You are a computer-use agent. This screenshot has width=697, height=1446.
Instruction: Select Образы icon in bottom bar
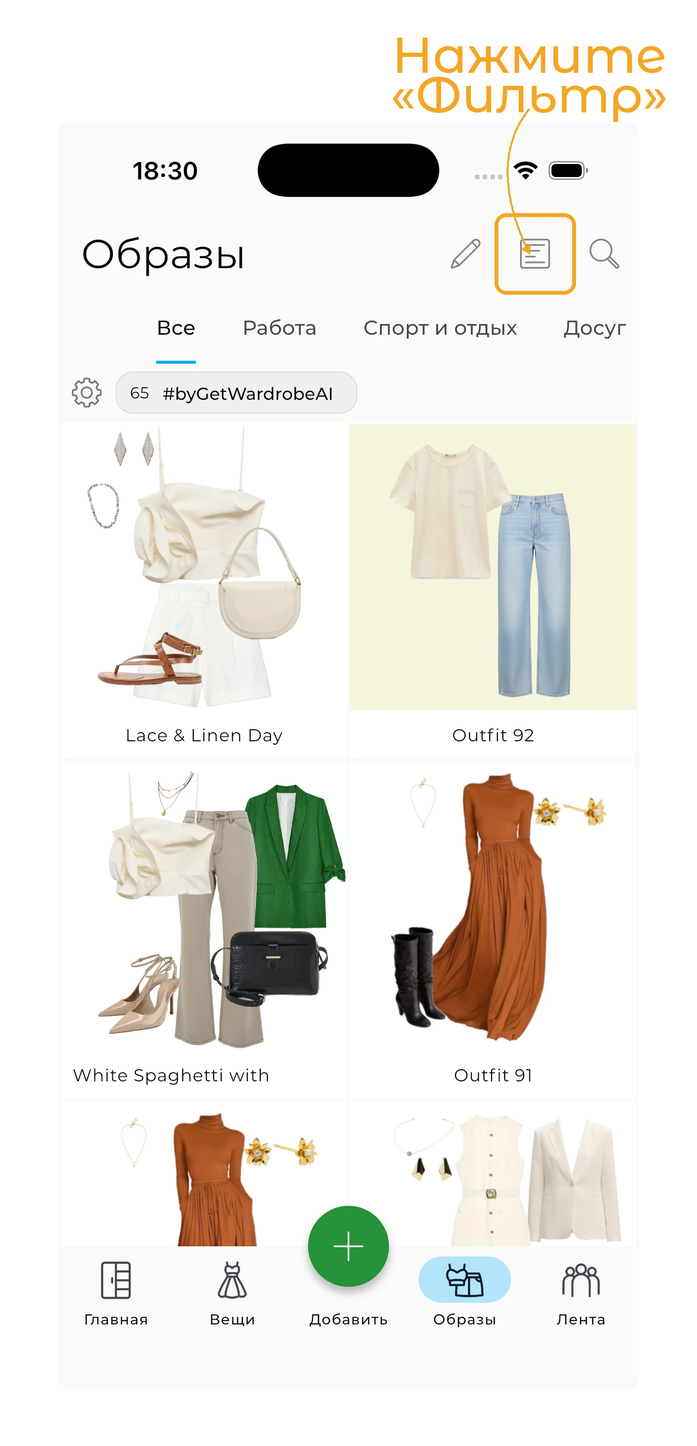[465, 1280]
